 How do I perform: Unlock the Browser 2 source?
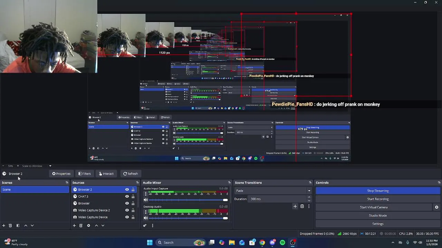click(133, 189)
